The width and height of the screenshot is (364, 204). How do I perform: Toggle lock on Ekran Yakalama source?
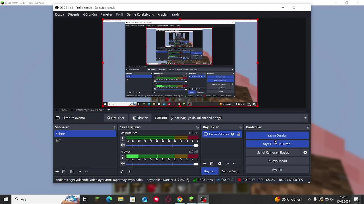239,134
